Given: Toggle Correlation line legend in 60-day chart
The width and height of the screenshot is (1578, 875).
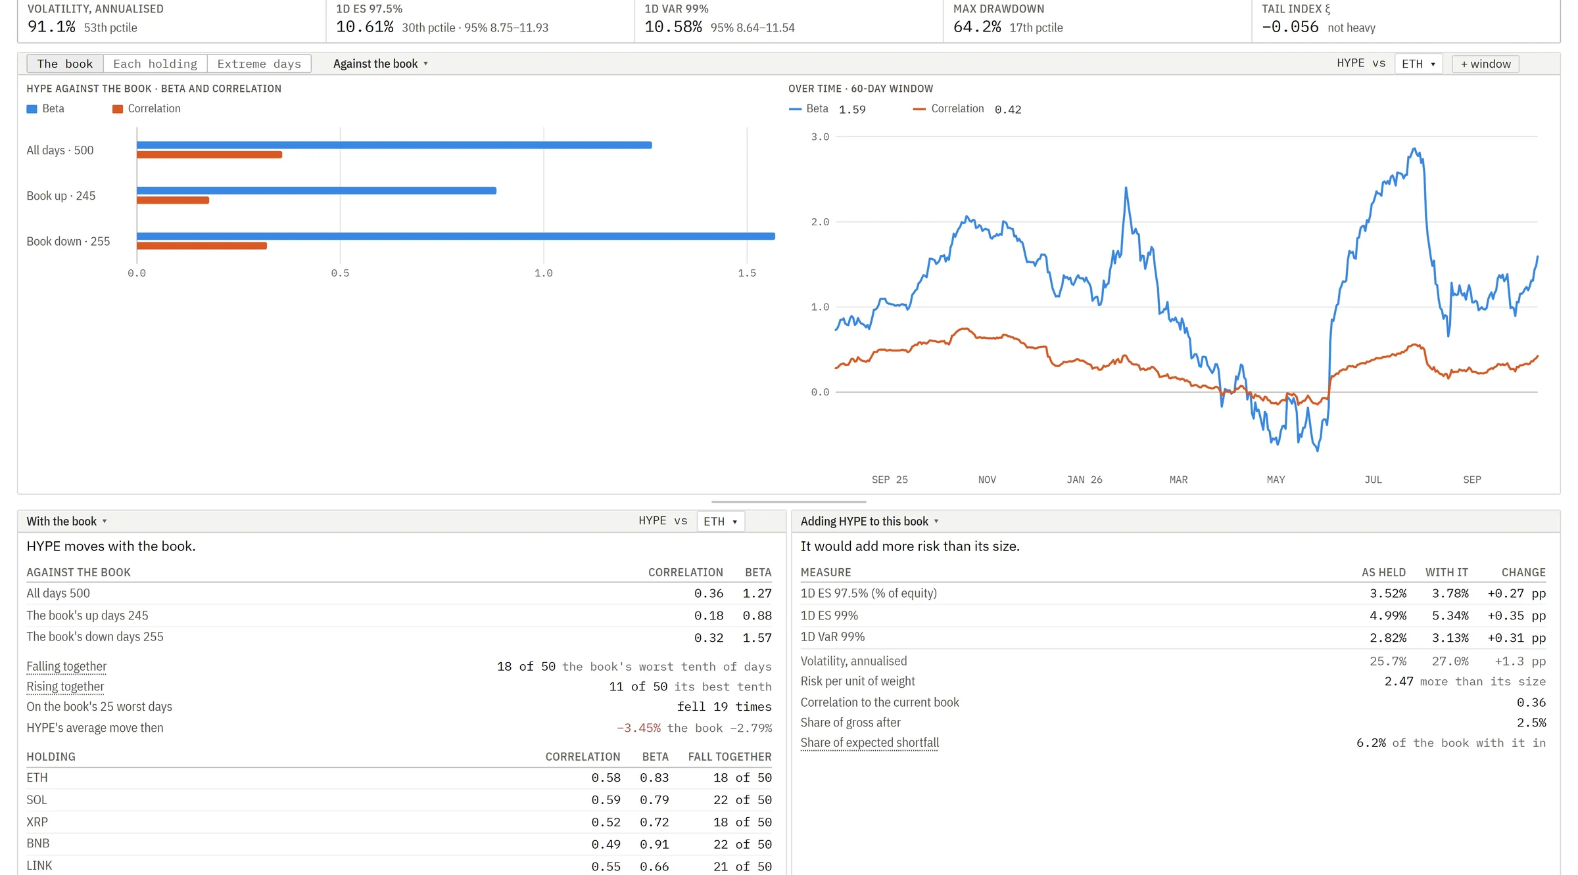Looking at the screenshot, I should coord(949,109).
